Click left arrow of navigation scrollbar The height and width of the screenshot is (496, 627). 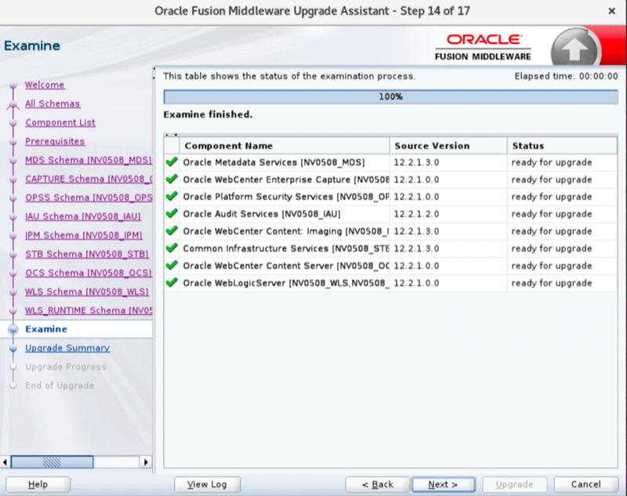[x=5, y=462]
